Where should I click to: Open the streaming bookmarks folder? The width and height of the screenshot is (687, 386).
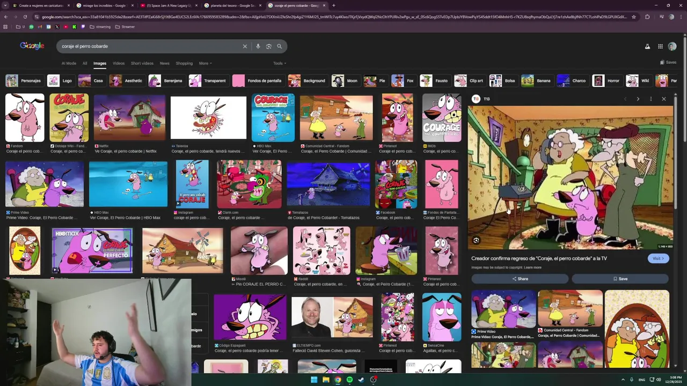click(x=100, y=27)
